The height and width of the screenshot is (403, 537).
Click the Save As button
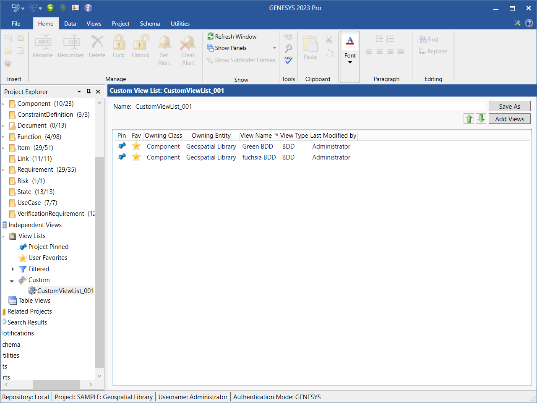coord(509,106)
